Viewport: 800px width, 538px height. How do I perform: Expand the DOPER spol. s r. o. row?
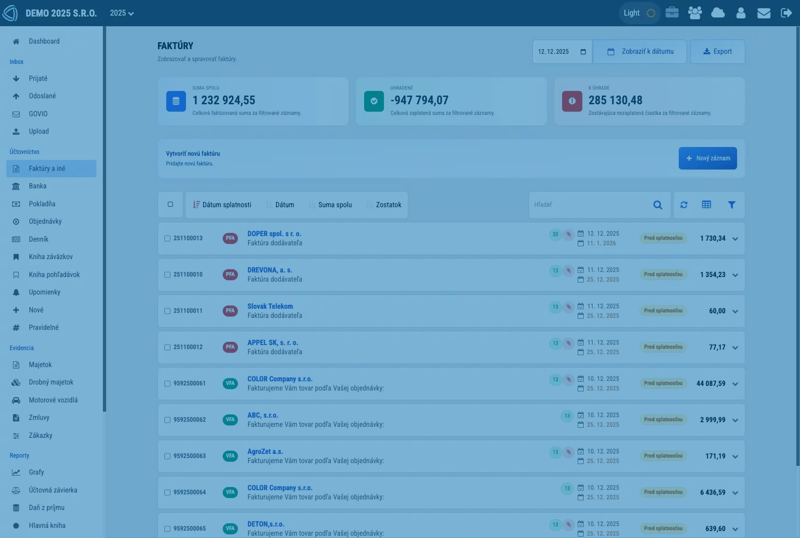pyautogui.click(x=735, y=239)
